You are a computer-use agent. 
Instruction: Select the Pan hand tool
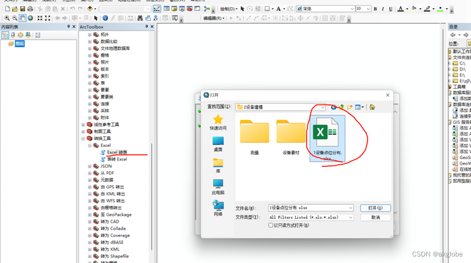22,18
